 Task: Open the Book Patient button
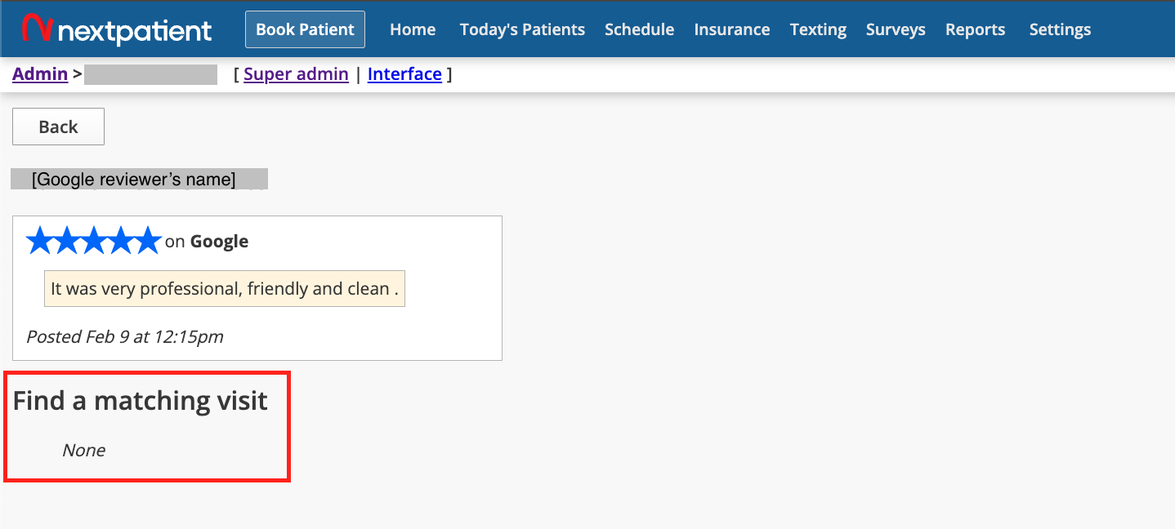[x=305, y=29]
